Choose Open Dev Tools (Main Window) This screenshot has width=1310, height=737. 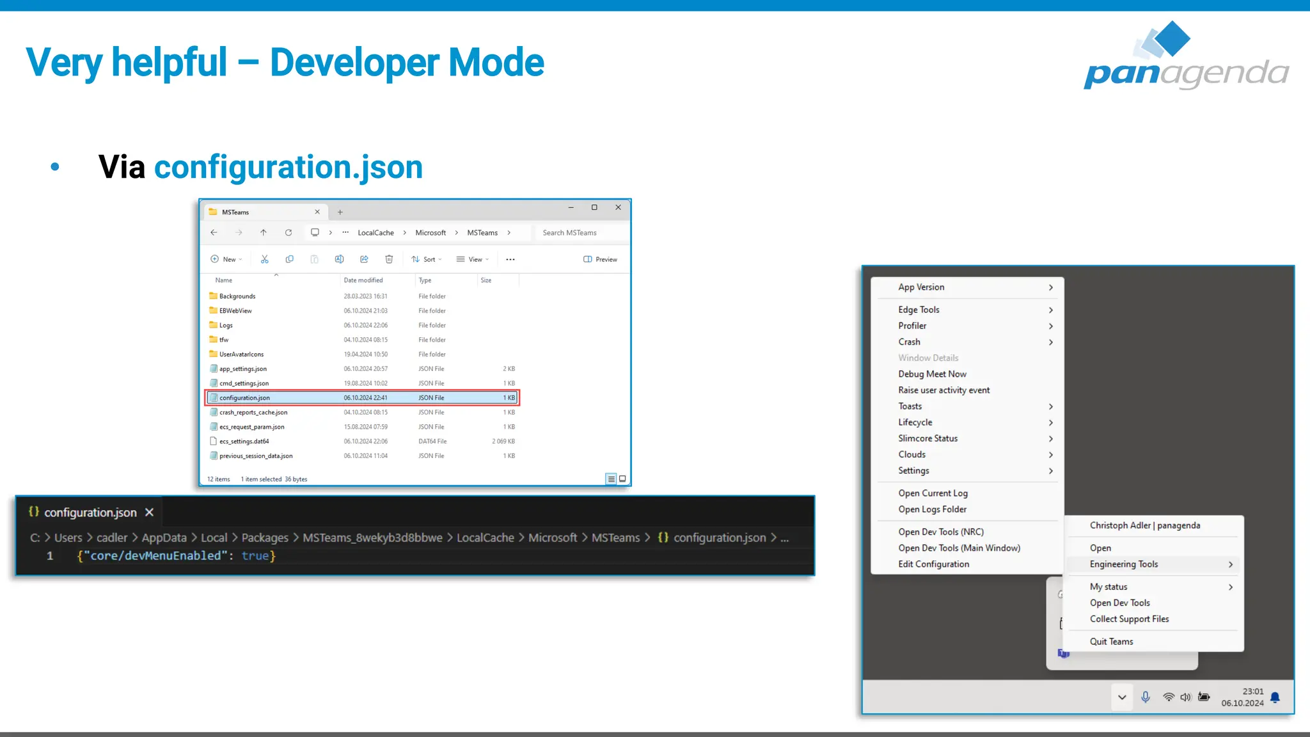967,548
